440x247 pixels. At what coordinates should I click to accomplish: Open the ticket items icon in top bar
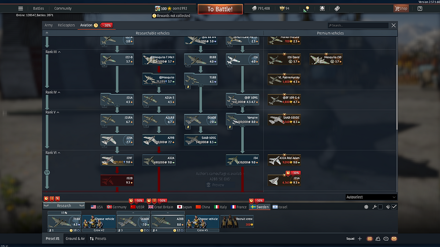coord(337,8)
